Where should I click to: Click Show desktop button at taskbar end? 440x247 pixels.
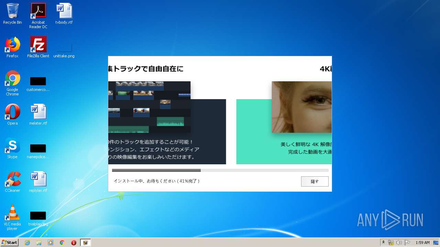click(x=436, y=243)
